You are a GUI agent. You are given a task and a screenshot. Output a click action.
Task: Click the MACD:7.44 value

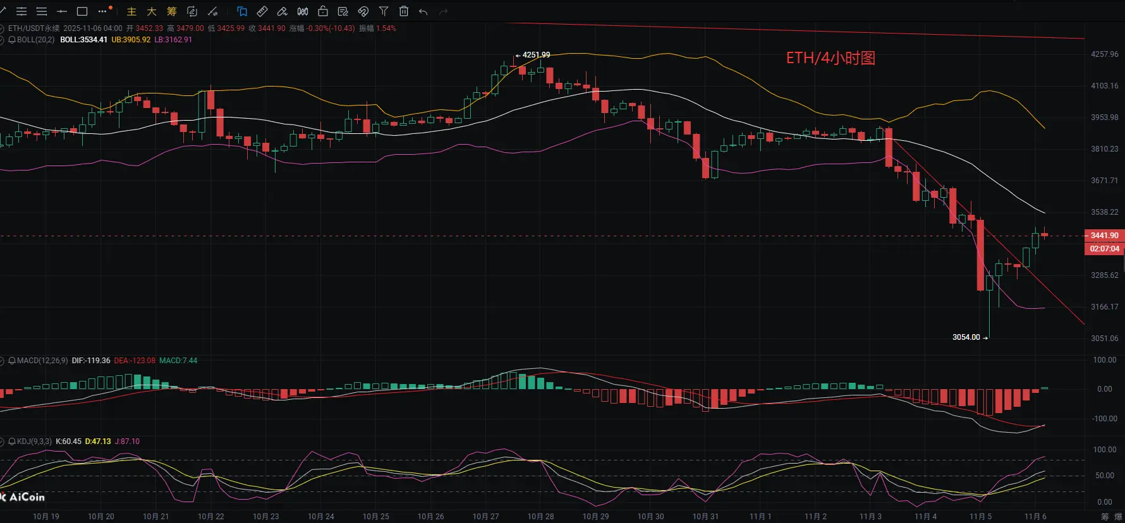click(178, 361)
